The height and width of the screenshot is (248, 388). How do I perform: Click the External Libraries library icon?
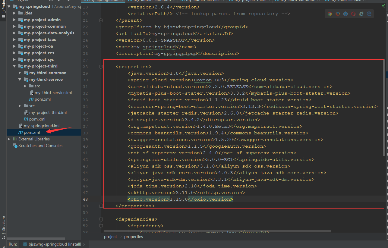pyautogui.click(x=15, y=139)
